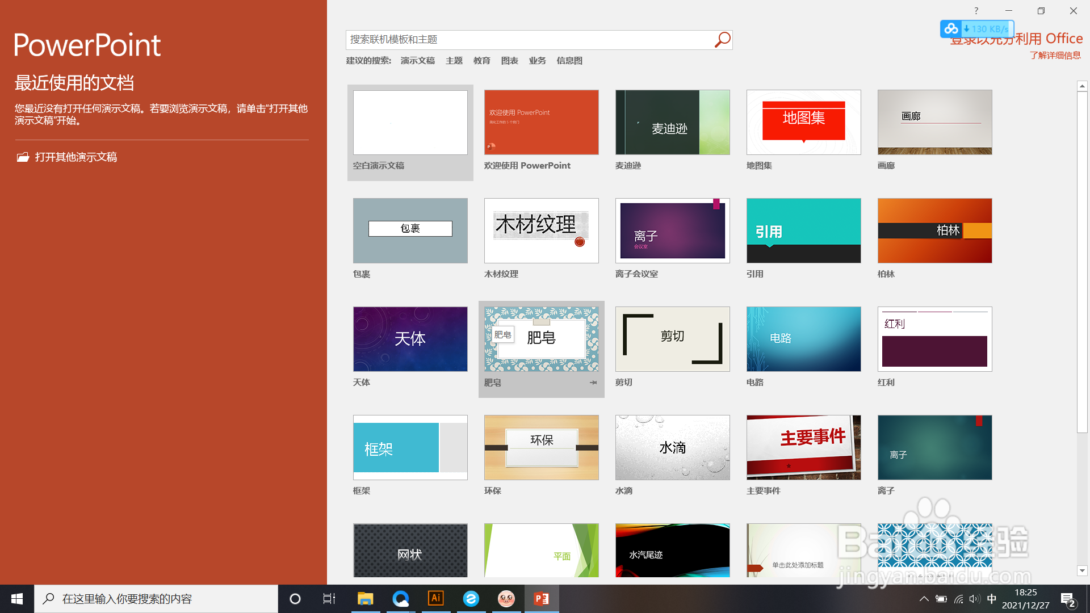Open the folder icon for other presentations
This screenshot has width=1090, height=613.
click(23, 157)
